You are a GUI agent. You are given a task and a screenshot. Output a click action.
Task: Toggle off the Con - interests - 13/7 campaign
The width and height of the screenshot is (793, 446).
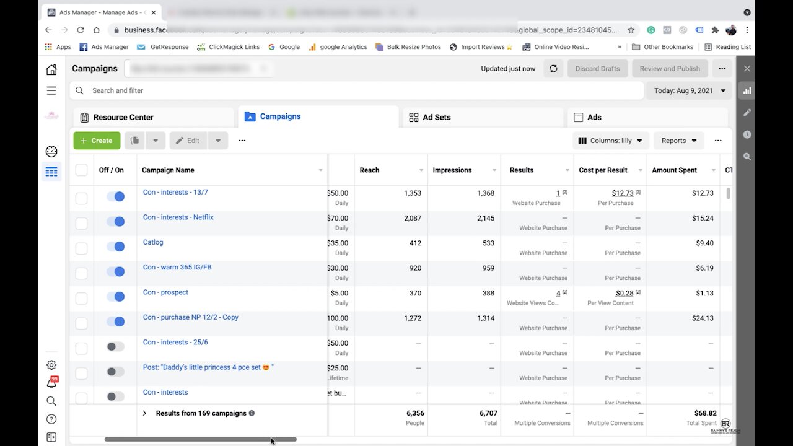pyautogui.click(x=115, y=196)
